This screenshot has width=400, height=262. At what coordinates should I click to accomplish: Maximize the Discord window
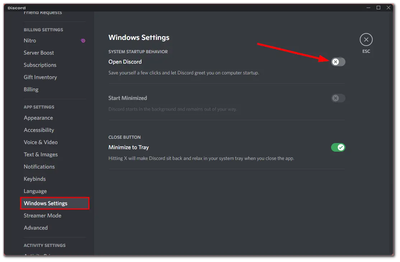coord(378,8)
